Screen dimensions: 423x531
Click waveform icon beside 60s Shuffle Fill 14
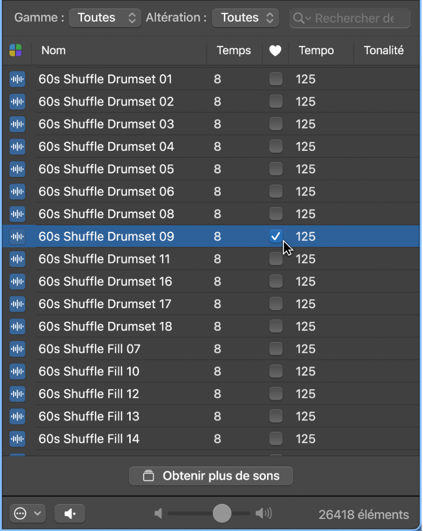click(x=17, y=439)
